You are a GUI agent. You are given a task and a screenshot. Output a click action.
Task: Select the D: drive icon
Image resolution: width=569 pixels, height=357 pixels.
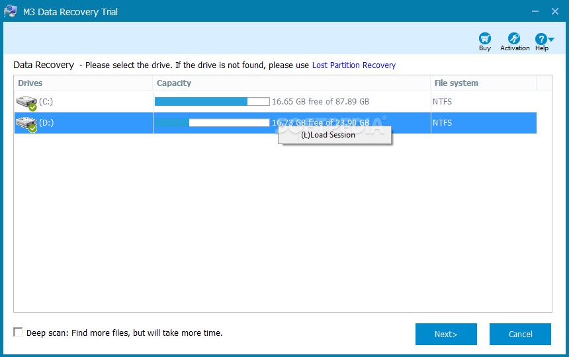point(26,124)
